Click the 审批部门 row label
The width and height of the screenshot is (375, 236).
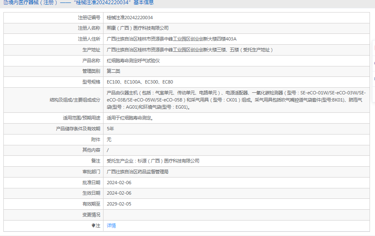[x=91, y=172]
